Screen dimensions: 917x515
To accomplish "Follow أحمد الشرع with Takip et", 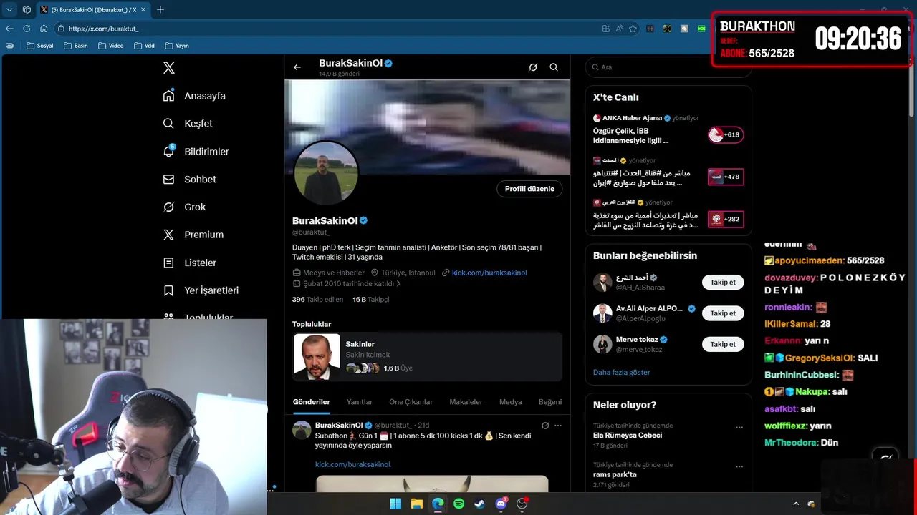I will pos(723,283).
